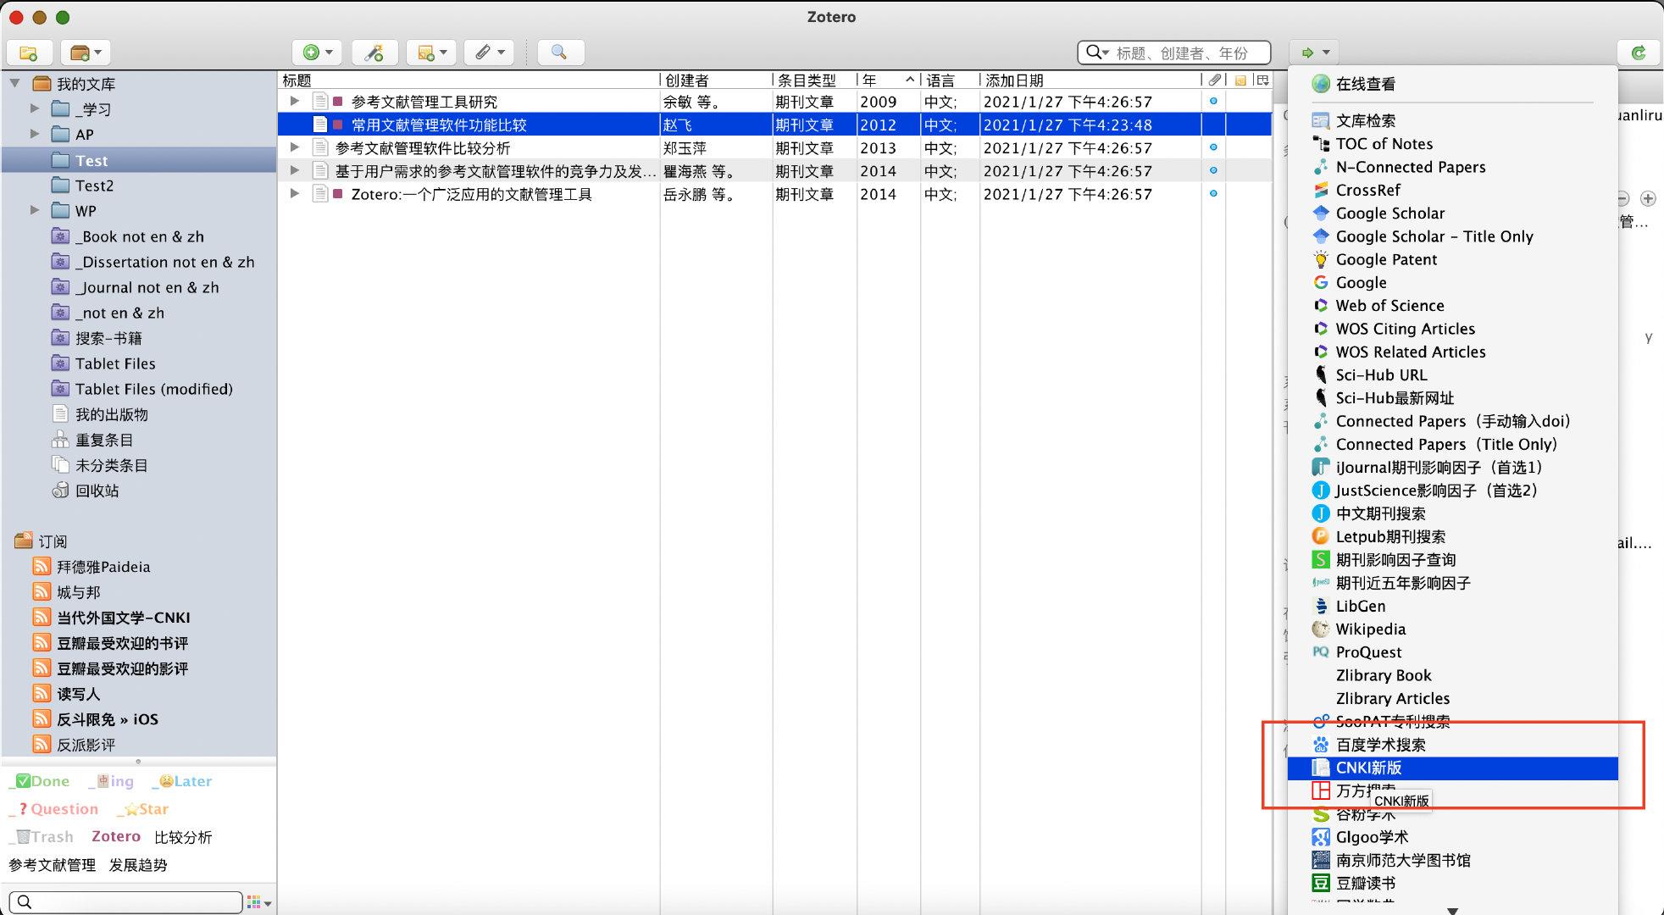Click the Letpub期刊搜索 orange icon
1664x915 pixels.
pyautogui.click(x=1320, y=536)
